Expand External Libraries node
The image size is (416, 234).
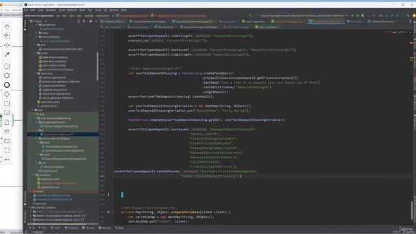pos(29,207)
